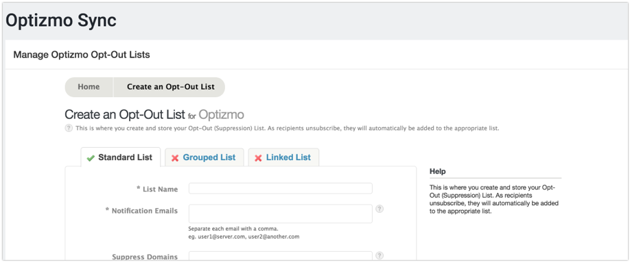
Task: Open the Grouped List tab
Action: coord(204,157)
